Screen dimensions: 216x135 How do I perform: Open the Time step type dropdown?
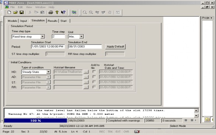tap(42, 36)
